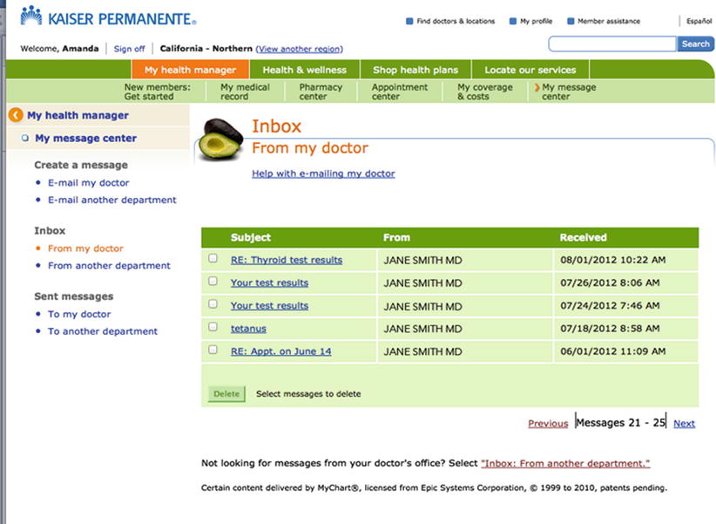Go to Next page of messages
The image size is (716, 524).
coord(684,424)
